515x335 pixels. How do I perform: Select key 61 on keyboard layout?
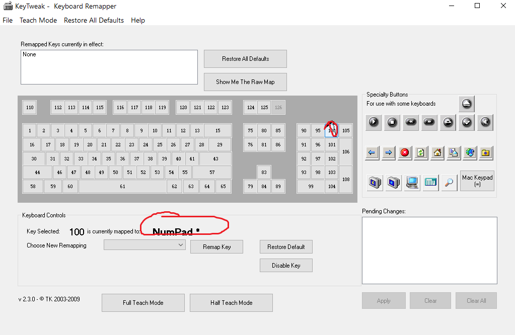[122, 187]
